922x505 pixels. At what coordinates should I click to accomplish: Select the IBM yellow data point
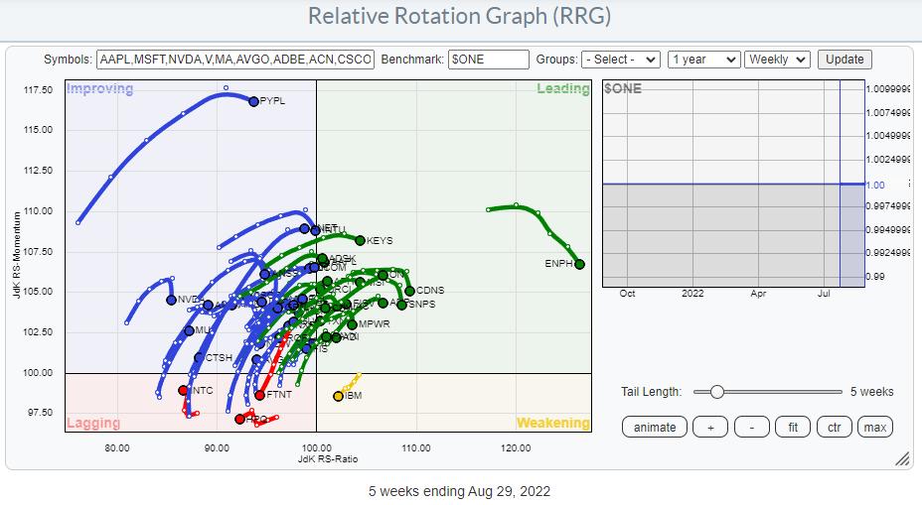(x=338, y=396)
